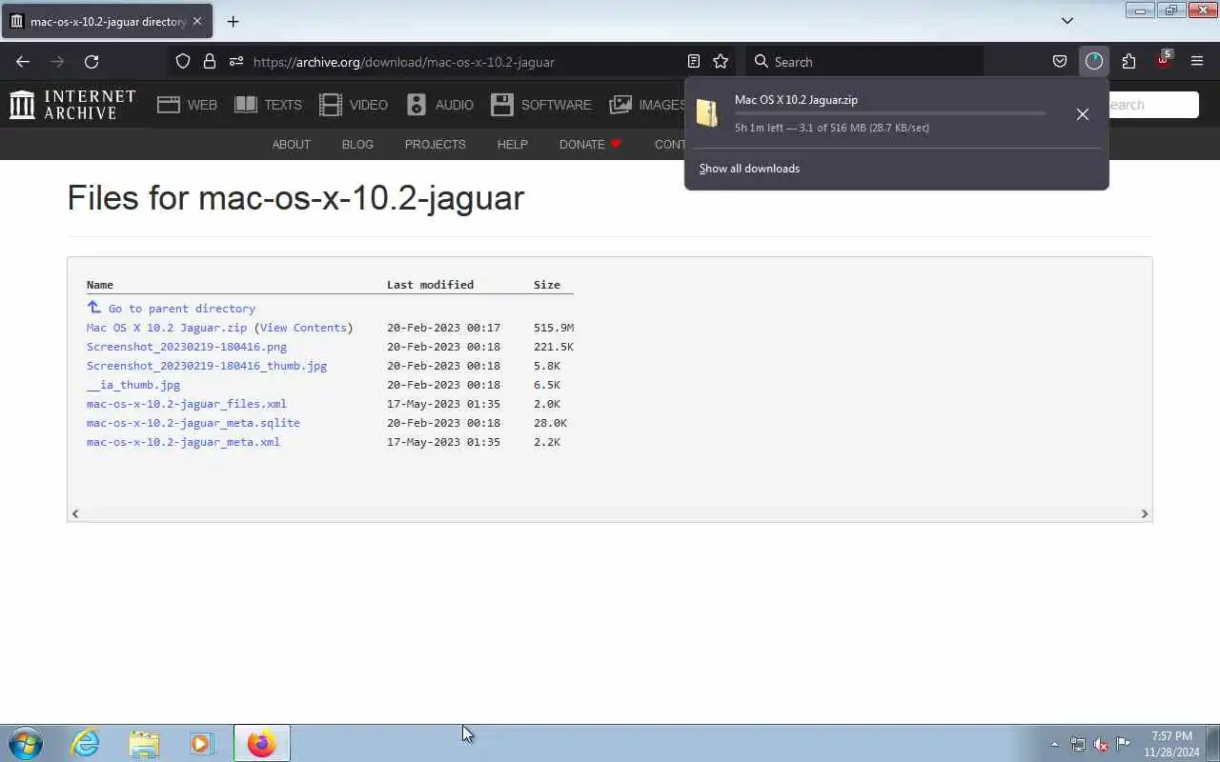Open a new tab with the plus button

pyautogui.click(x=233, y=21)
